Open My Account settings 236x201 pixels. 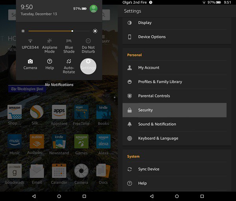177,68
